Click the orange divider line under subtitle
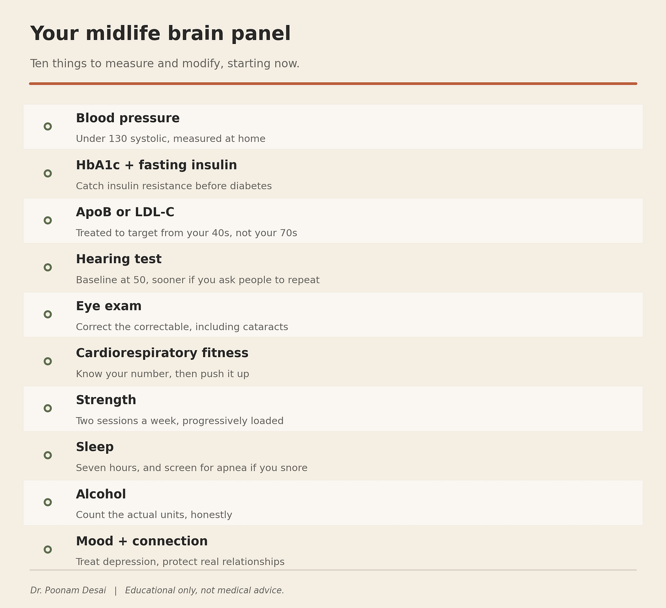 click(333, 84)
